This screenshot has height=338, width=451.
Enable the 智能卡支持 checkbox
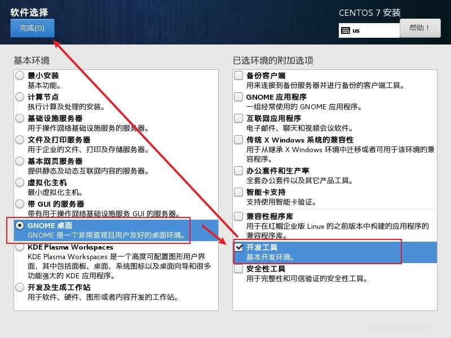coord(238,192)
